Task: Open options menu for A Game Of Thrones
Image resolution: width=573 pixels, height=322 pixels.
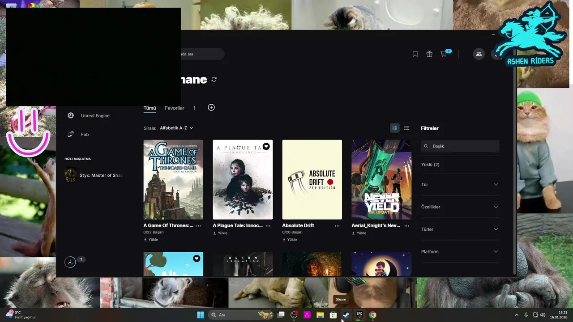Action: [x=198, y=226]
